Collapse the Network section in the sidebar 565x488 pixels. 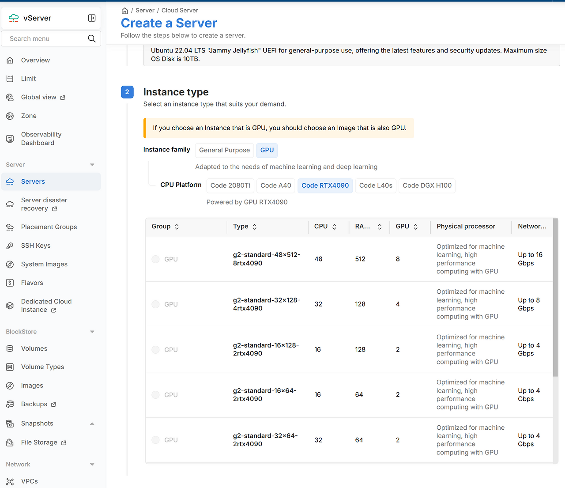click(x=92, y=465)
